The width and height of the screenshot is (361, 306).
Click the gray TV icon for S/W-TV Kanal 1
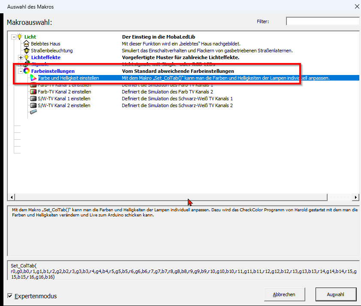coord(33,99)
